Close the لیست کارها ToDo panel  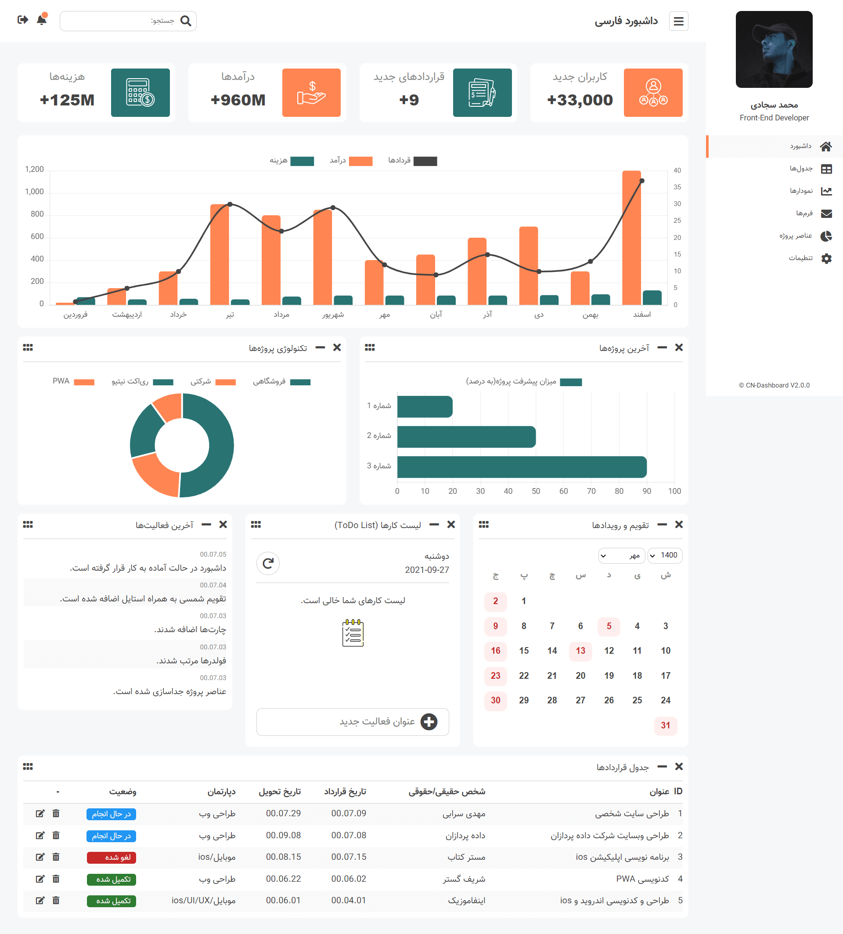(451, 525)
